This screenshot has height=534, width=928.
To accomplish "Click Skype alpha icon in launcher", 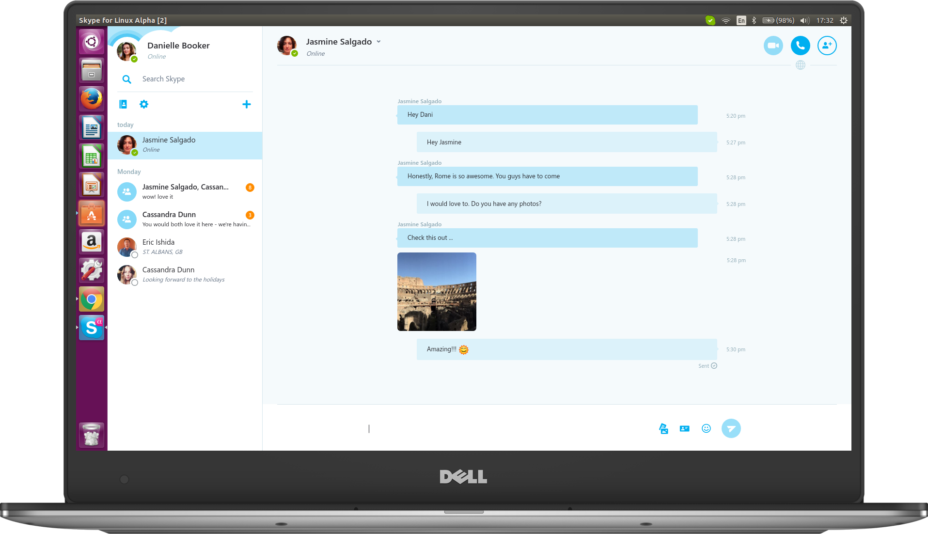I will [x=92, y=328].
